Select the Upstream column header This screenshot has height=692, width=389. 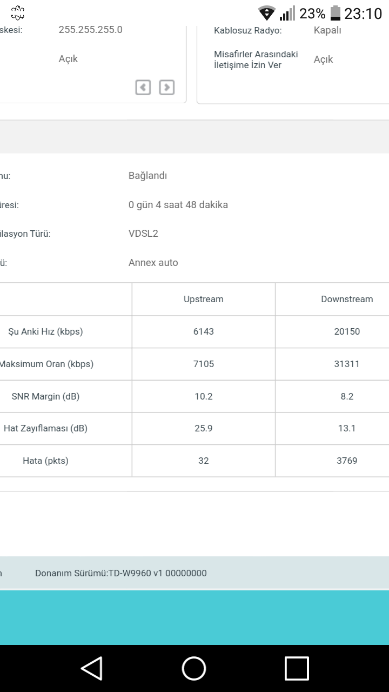pos(204,299)
